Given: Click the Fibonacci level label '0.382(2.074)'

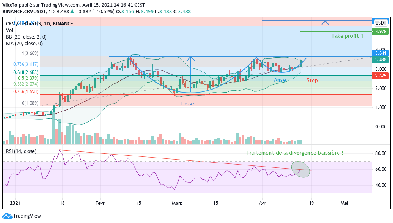Looking at the screenshot, I should coord(26,84).
